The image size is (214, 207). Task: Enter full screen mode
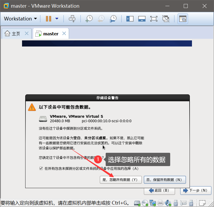coord(154,19)
